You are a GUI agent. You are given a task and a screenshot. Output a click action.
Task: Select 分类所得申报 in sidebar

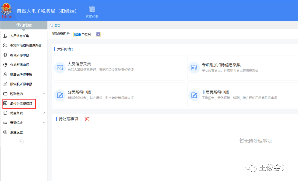tap(20, 65)
